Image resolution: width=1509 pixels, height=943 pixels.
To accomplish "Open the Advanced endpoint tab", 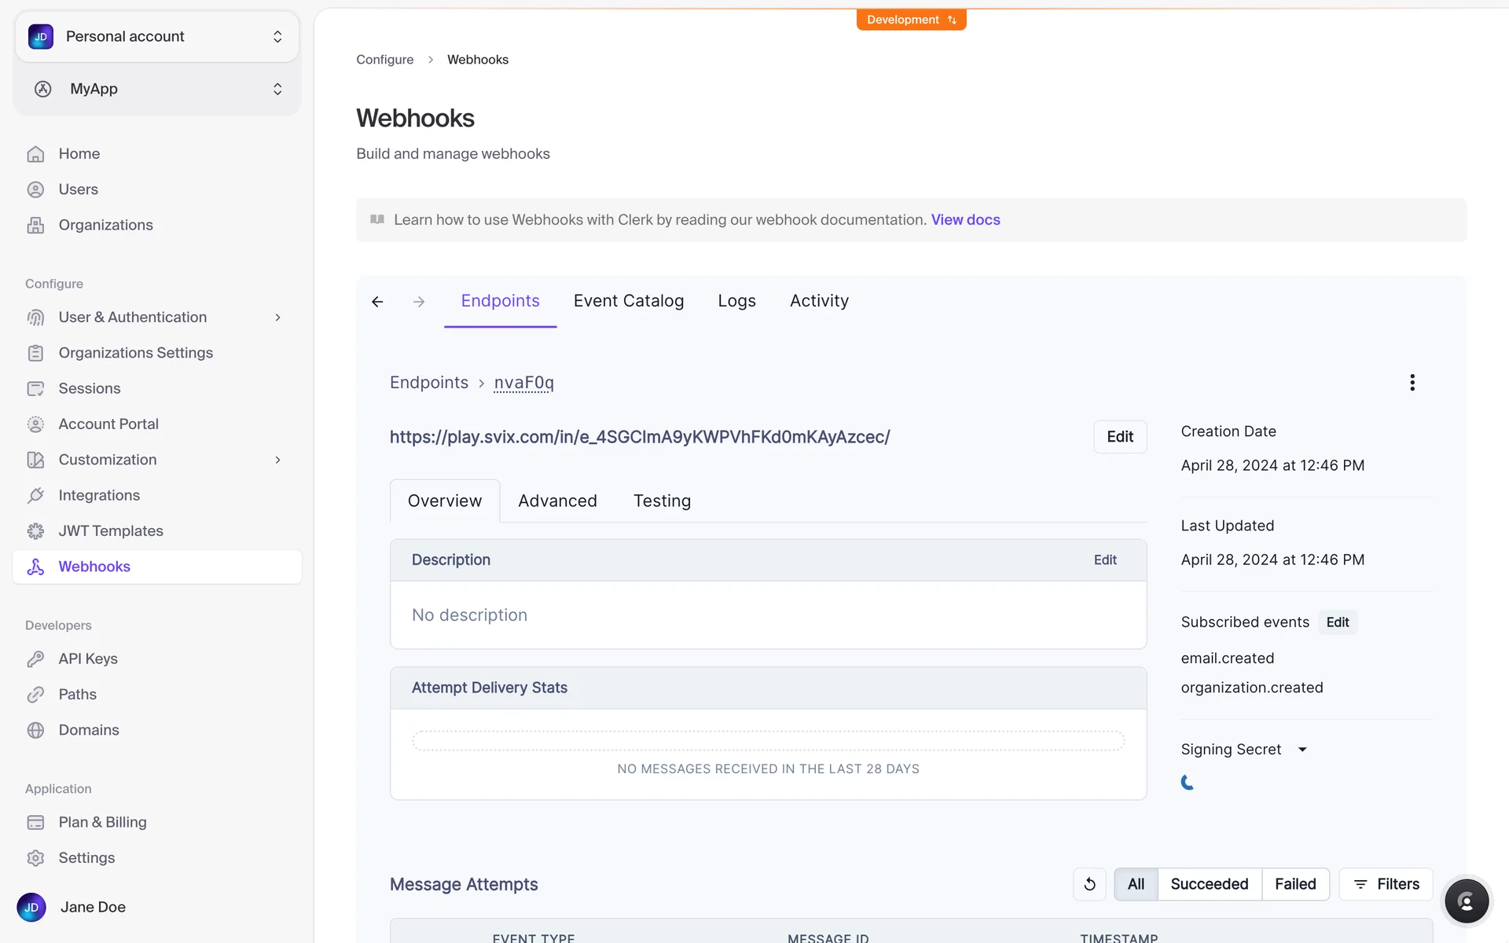I will [557, 501].
